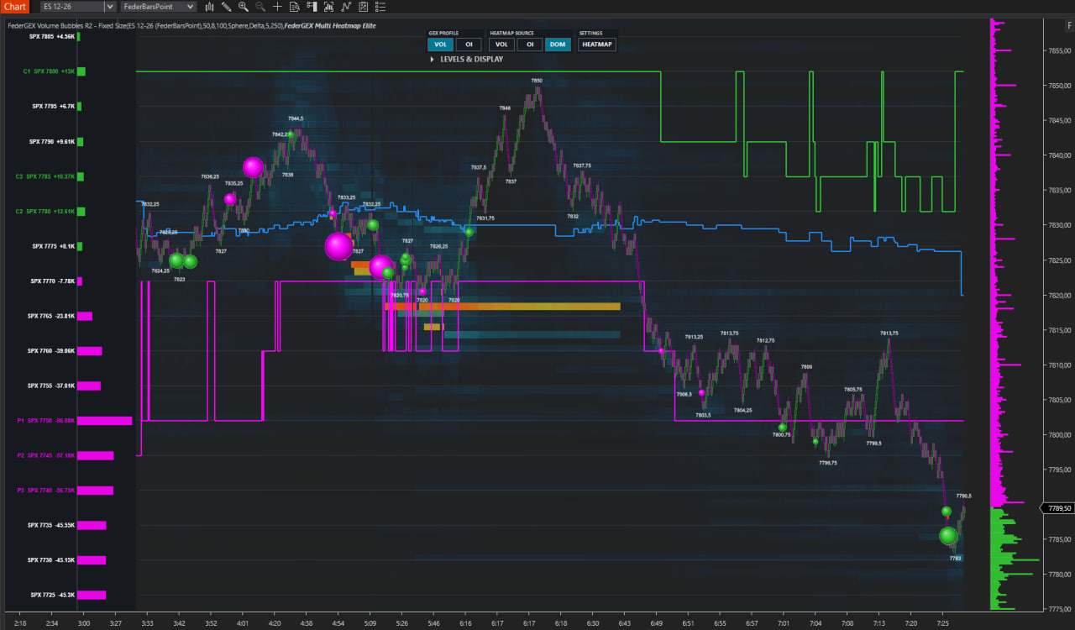Screen dimensions: 1075x630
Task: Enable OI under GEX Profile
Action: tap(469, 45)
